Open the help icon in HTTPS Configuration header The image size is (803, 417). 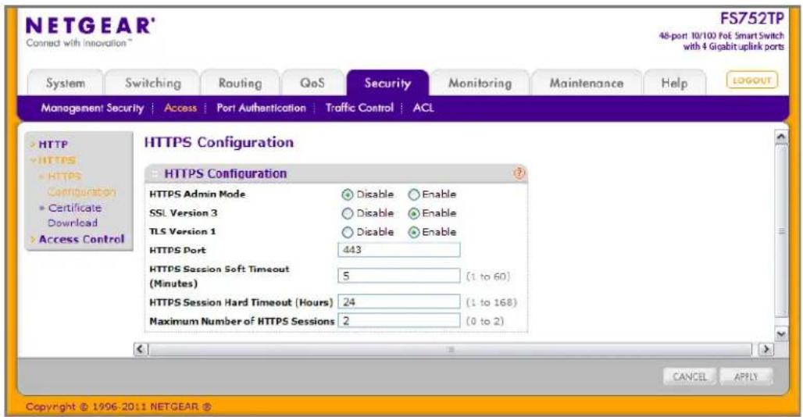pos(519,173)
